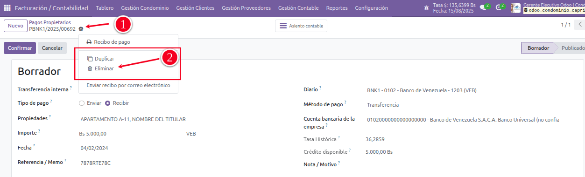
Task: Click the Facturación / Contabilidad app title
Action: [51, 8]
